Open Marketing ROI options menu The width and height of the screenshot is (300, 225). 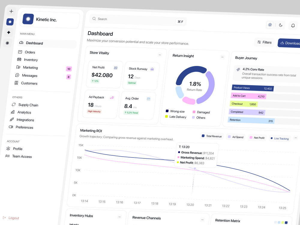(295, 138)
